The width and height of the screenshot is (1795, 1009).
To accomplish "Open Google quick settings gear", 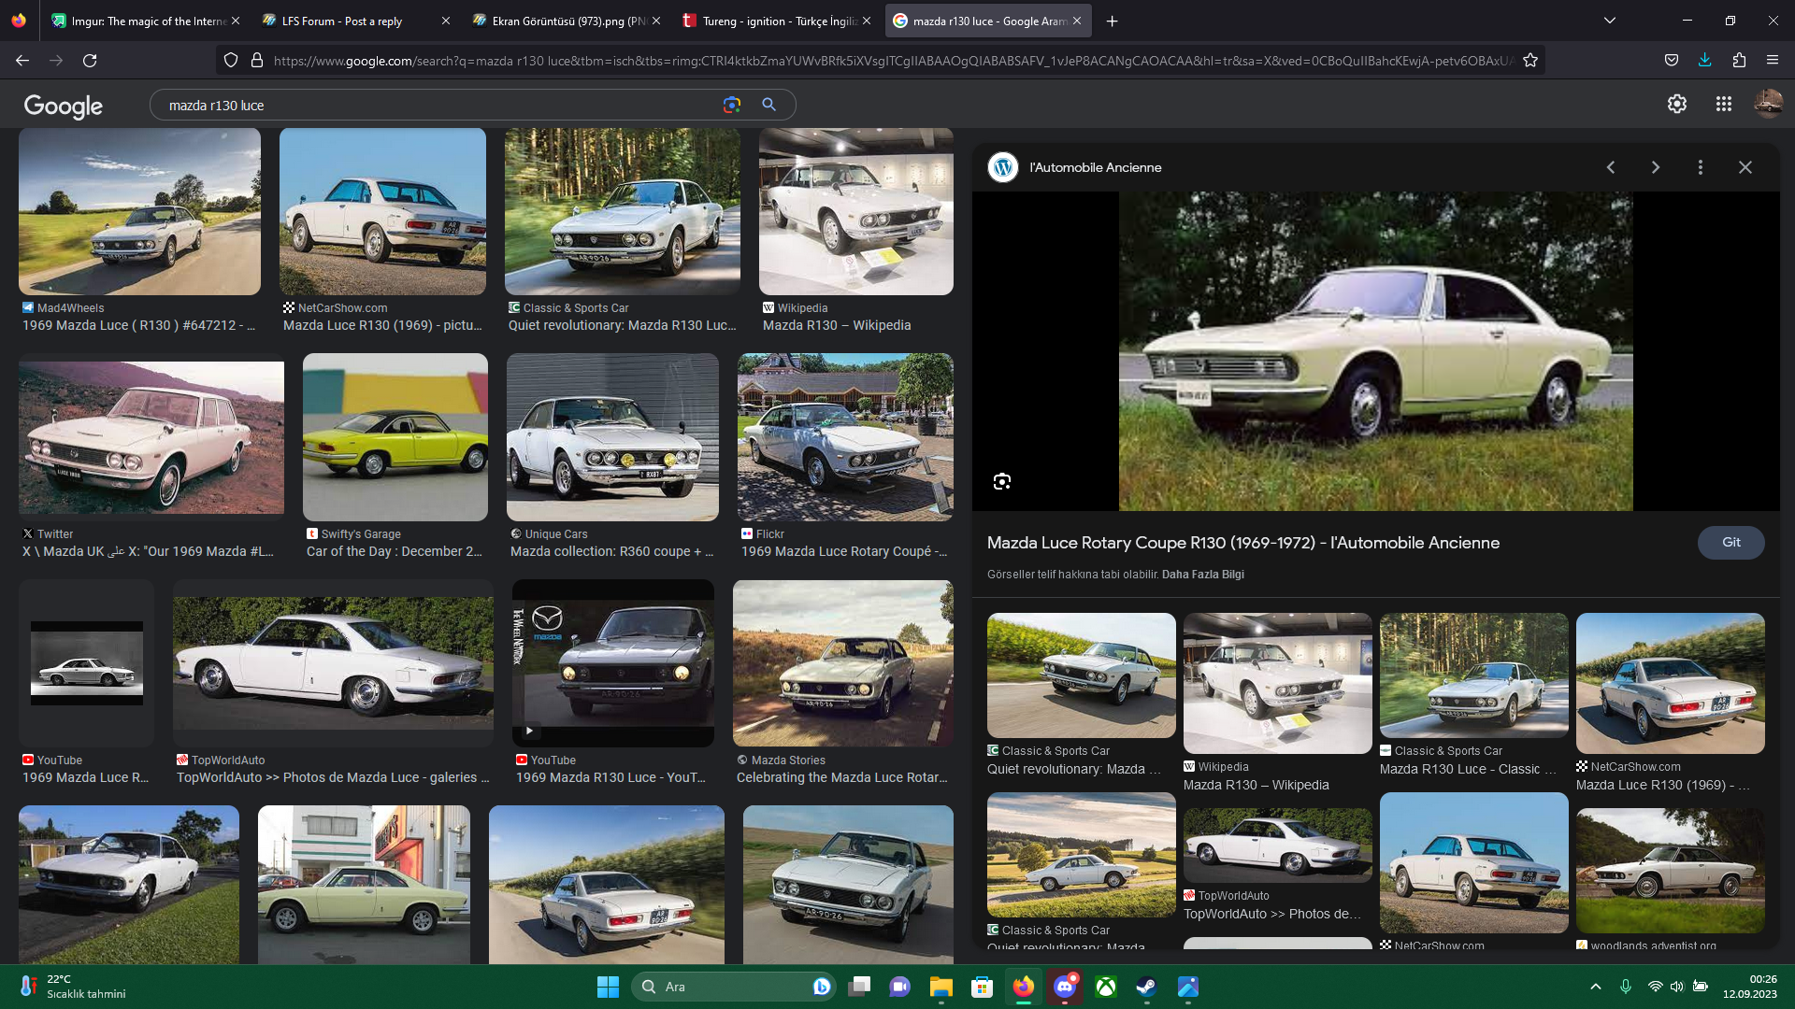I will [1677, 104].
